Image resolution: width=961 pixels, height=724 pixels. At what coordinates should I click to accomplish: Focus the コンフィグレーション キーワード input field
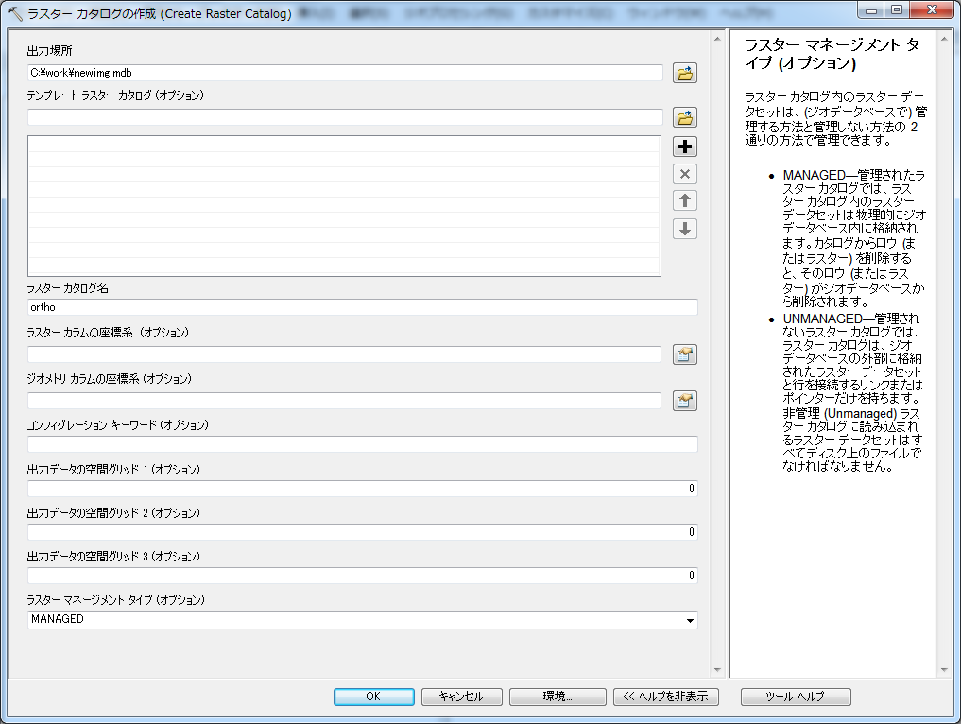pos(362,444)
